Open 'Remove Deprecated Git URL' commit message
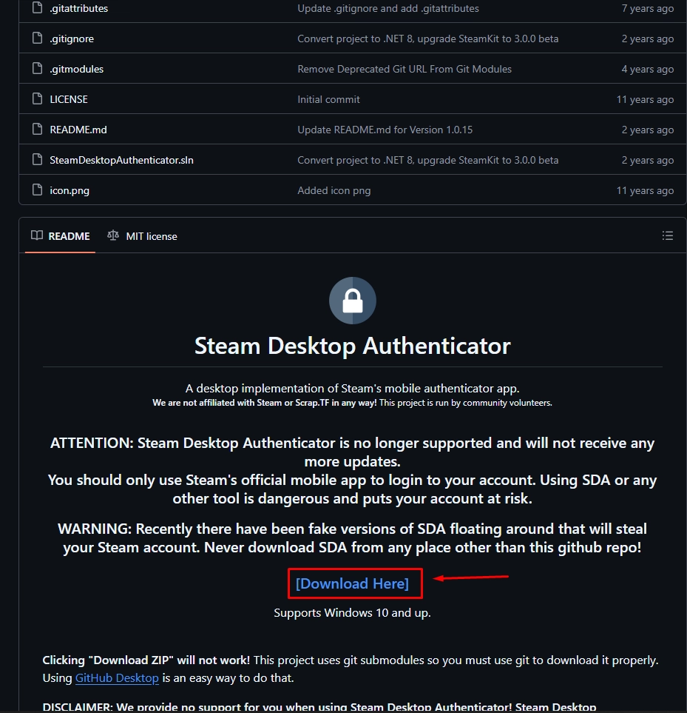This screenshot has width=687, height=713. (x=404, y=69)
